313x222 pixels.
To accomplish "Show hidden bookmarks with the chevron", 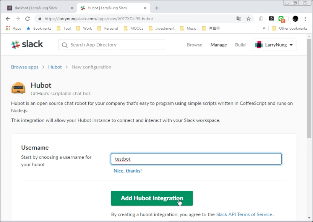I will point(264,28).
